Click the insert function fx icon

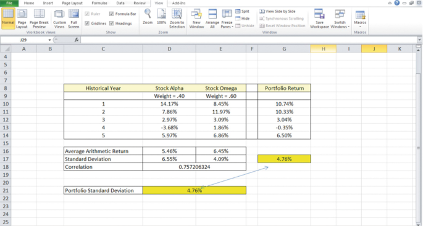(77, 40)
